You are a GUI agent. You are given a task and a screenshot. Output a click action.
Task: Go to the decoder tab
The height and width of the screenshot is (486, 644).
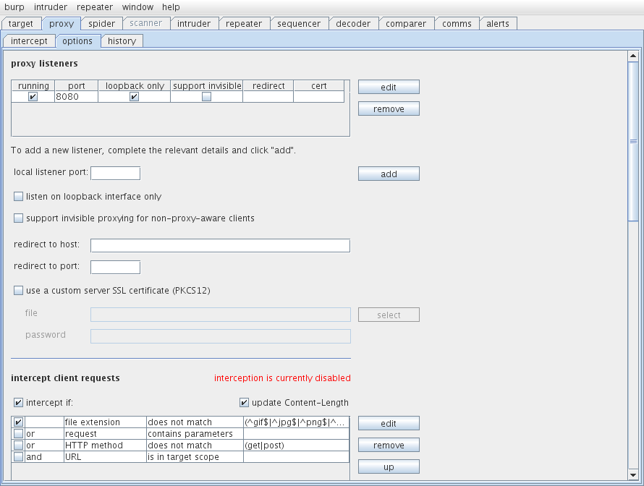click(353, 24)
